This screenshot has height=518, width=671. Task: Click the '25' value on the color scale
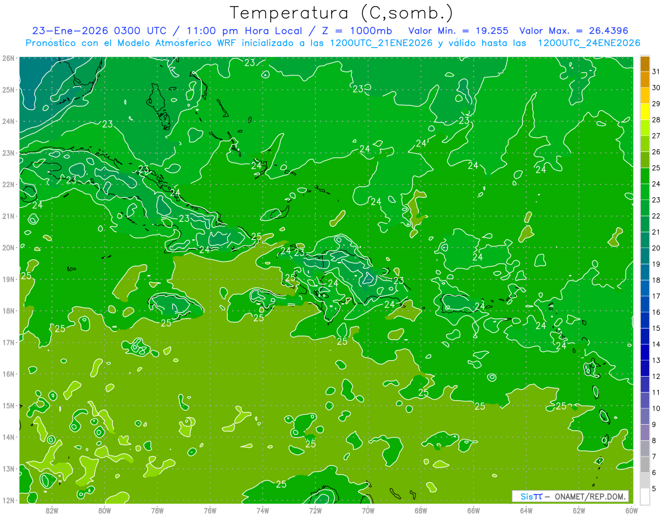656,168
